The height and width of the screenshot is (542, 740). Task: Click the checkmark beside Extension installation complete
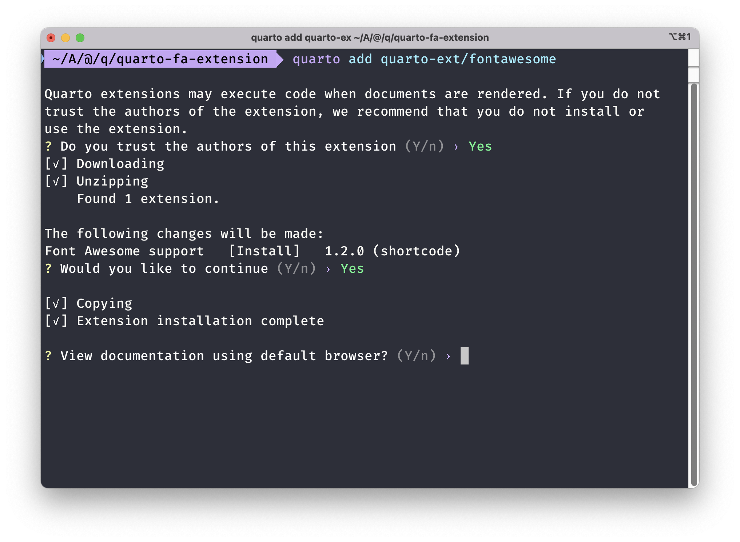click(56, 321)
